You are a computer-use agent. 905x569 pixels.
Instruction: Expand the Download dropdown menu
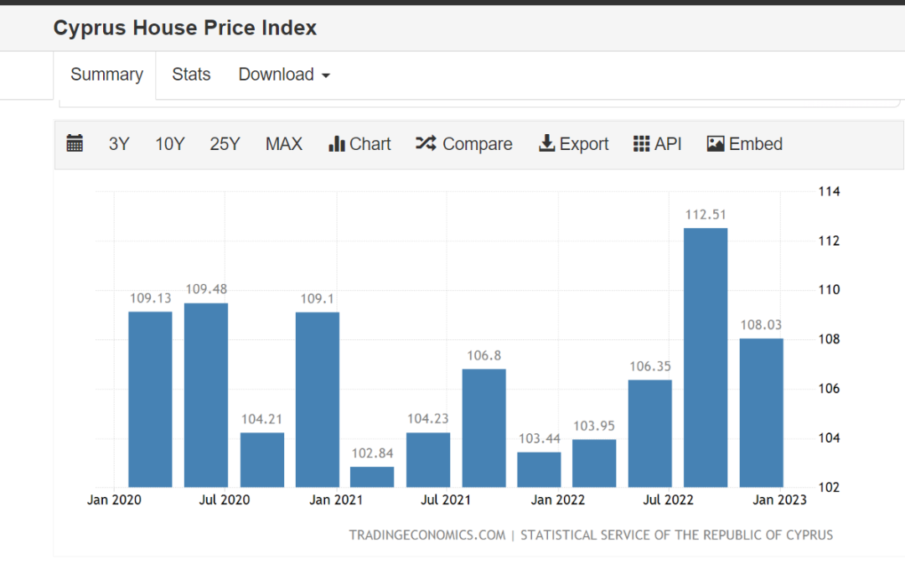[x=284, y=75]
